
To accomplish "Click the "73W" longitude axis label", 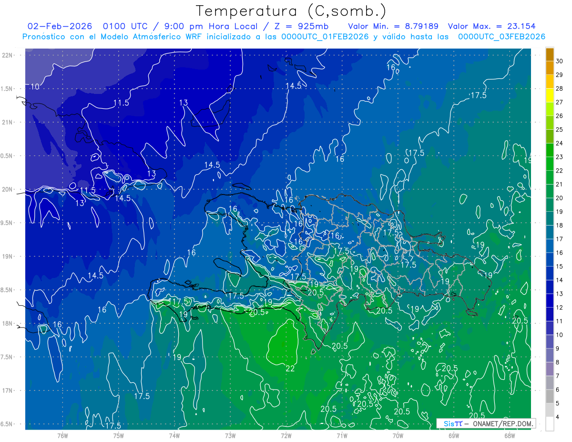I will tap(230, 435).
